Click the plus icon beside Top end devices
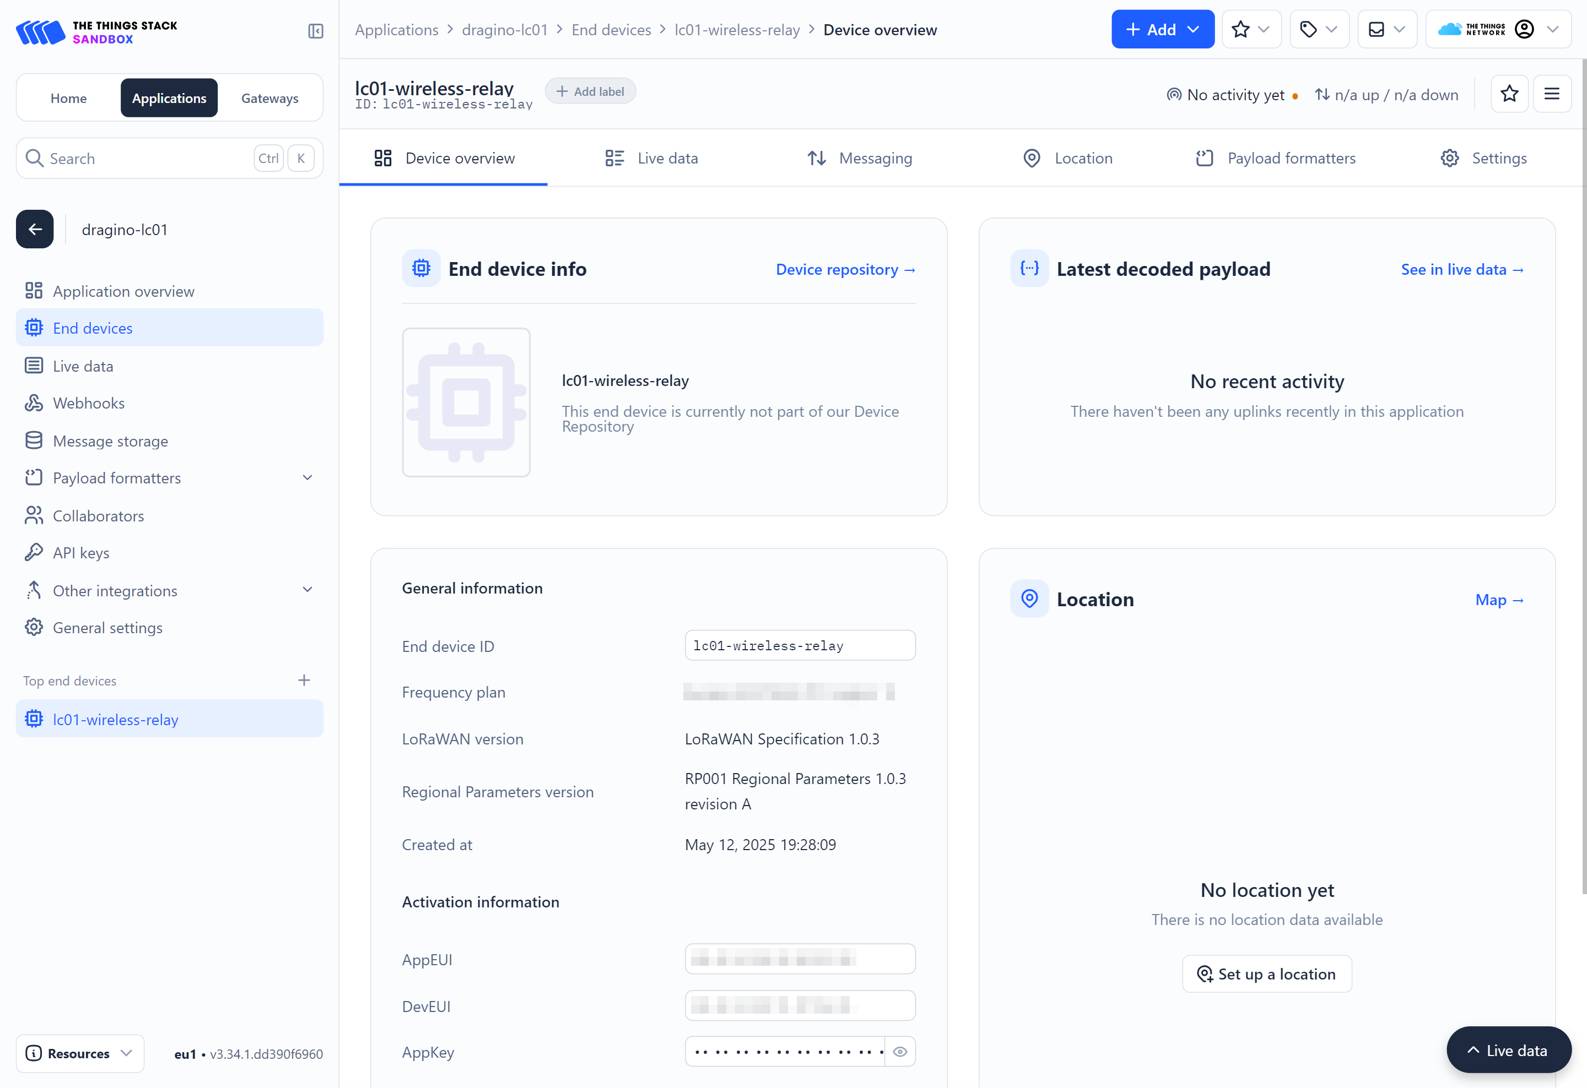 tap(305, 680)
